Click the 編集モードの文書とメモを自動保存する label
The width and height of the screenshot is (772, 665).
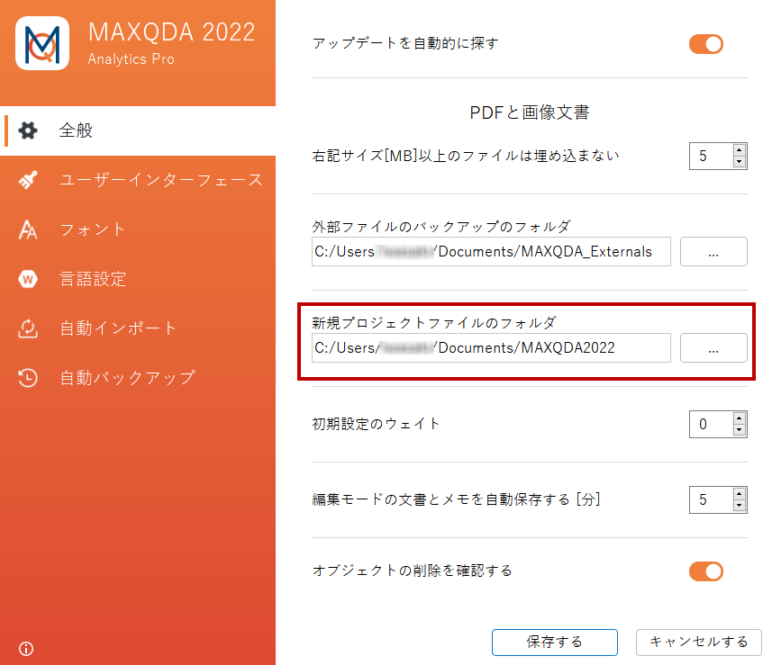[456, 499]
